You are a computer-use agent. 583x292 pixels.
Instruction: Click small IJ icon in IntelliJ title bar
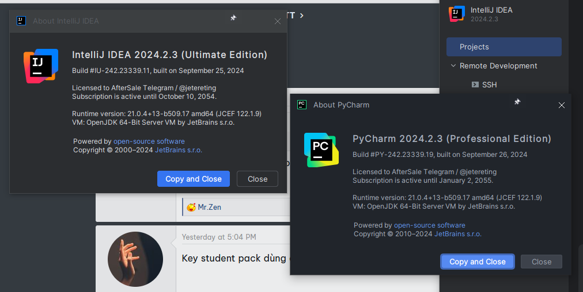(x=21, y=21)
